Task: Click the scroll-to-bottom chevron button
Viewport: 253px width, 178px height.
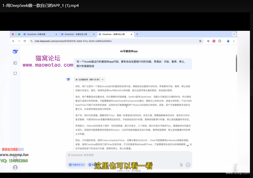Action: pyautogui.click(x=188, y=145)
